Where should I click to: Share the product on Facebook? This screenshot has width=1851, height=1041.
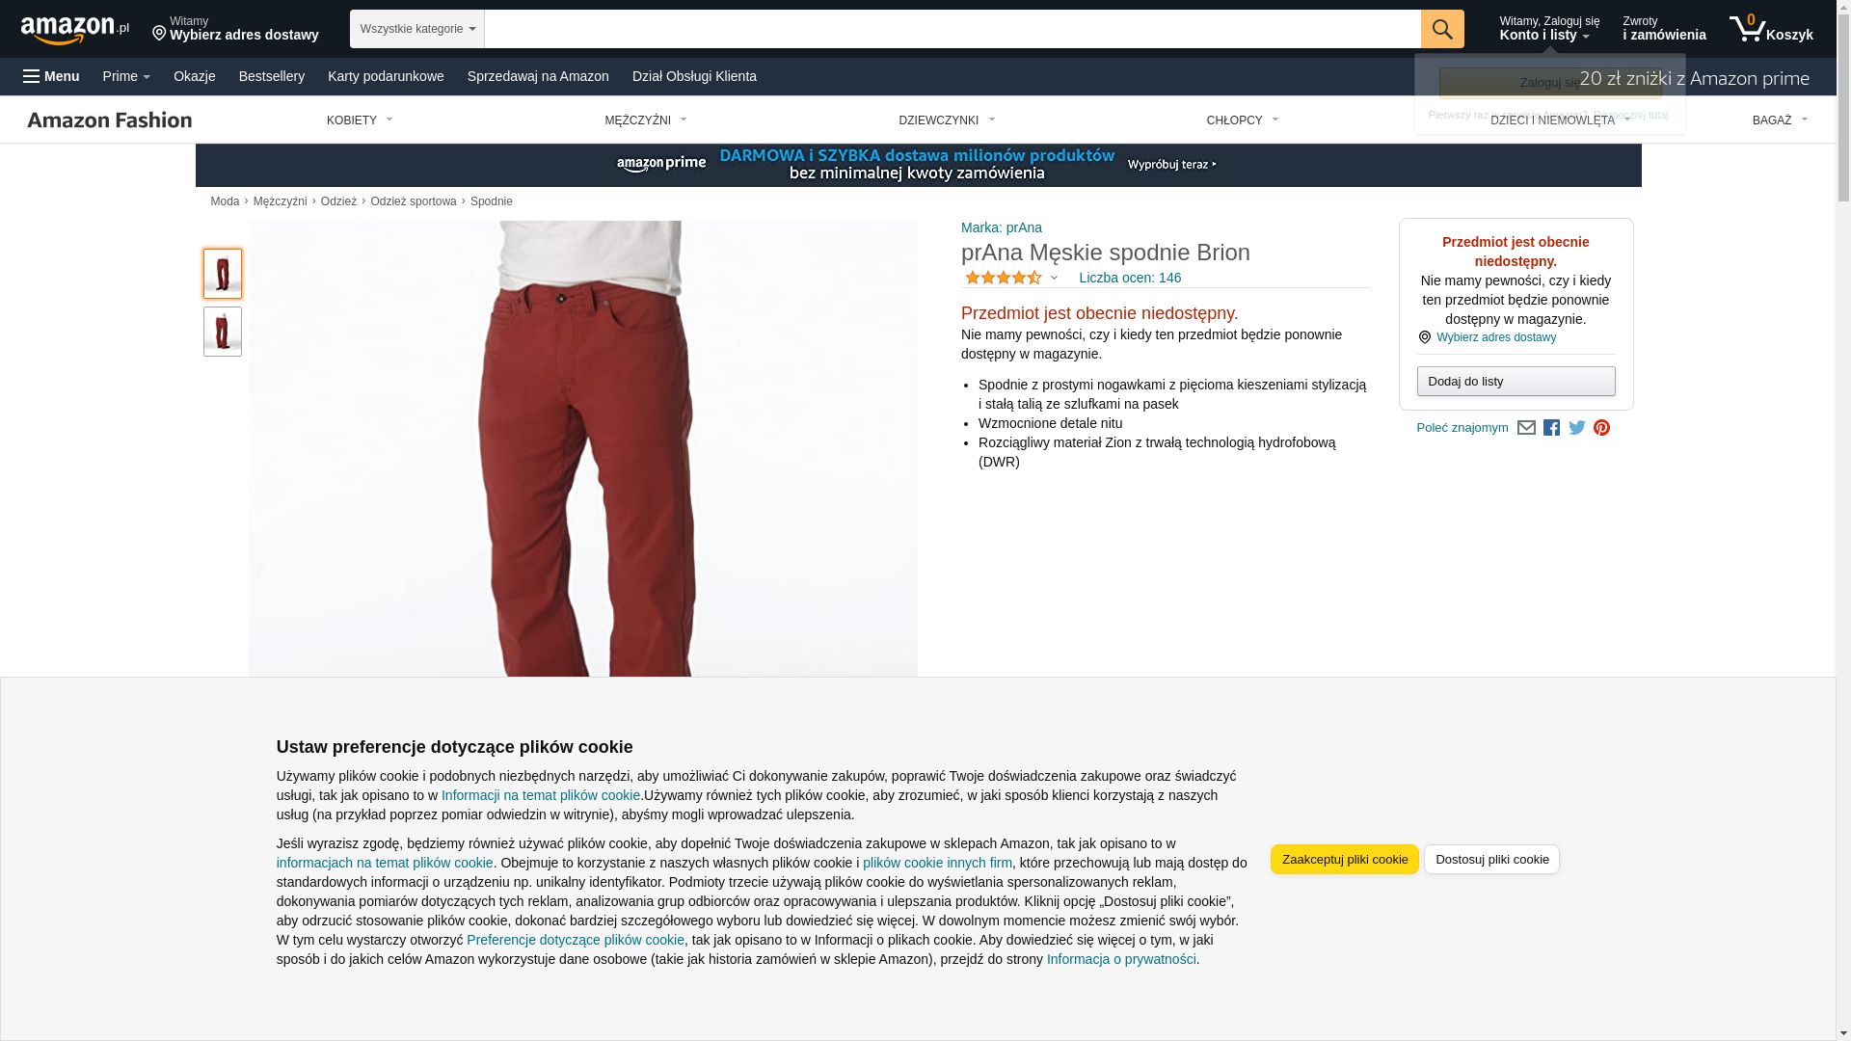[x=1551, y=428]
